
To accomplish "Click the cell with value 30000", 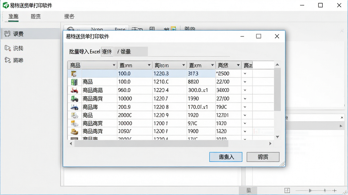I will [x=135, y=123].
